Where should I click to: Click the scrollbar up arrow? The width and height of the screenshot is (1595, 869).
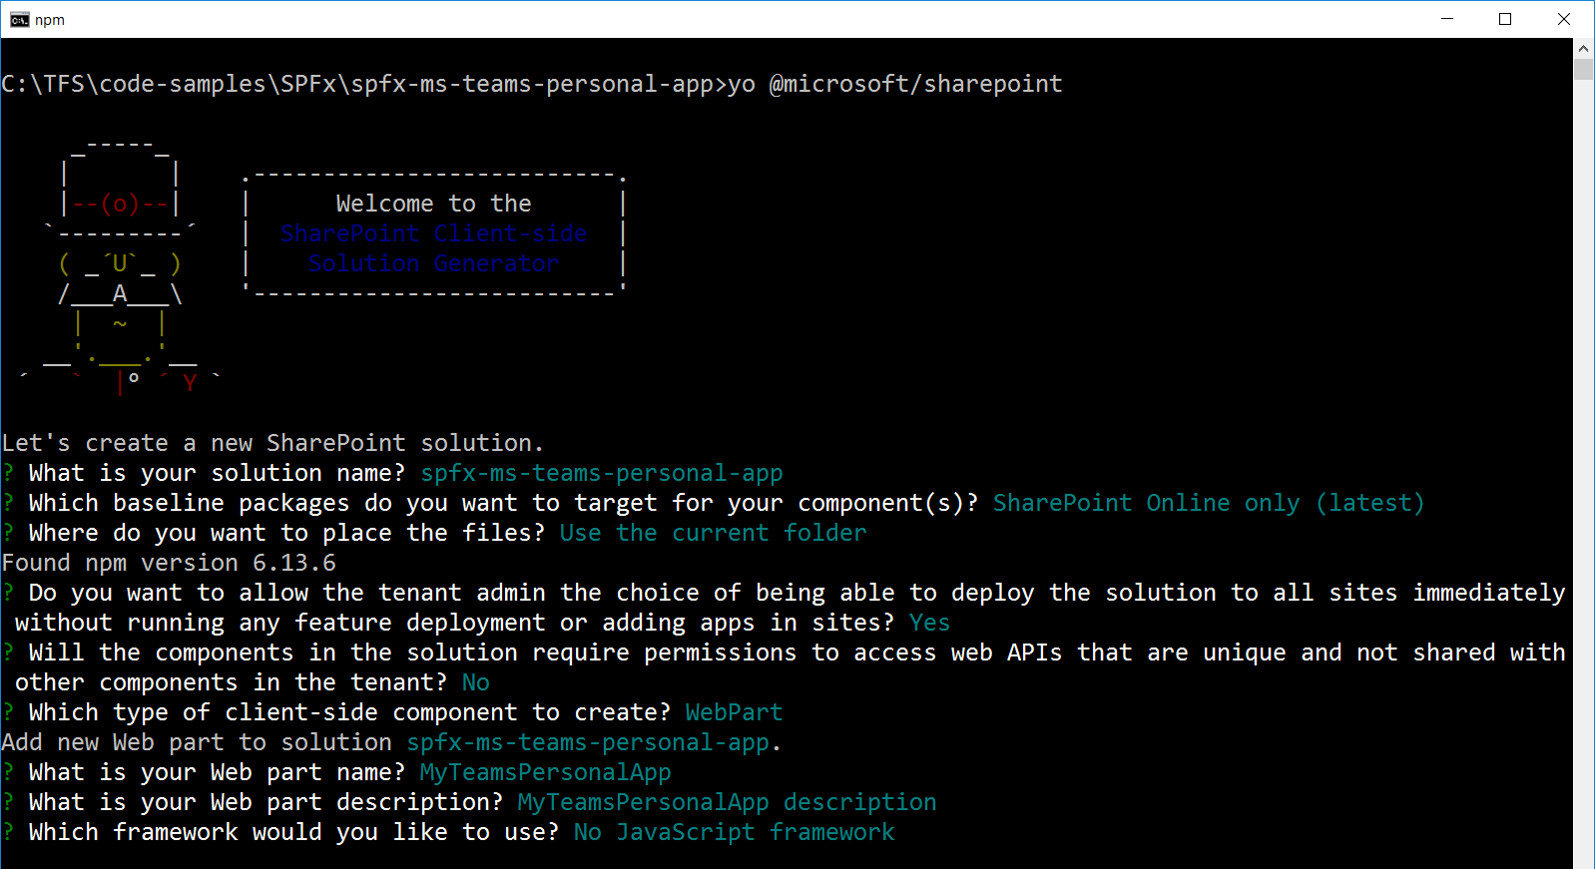[x=1583, y=48]
